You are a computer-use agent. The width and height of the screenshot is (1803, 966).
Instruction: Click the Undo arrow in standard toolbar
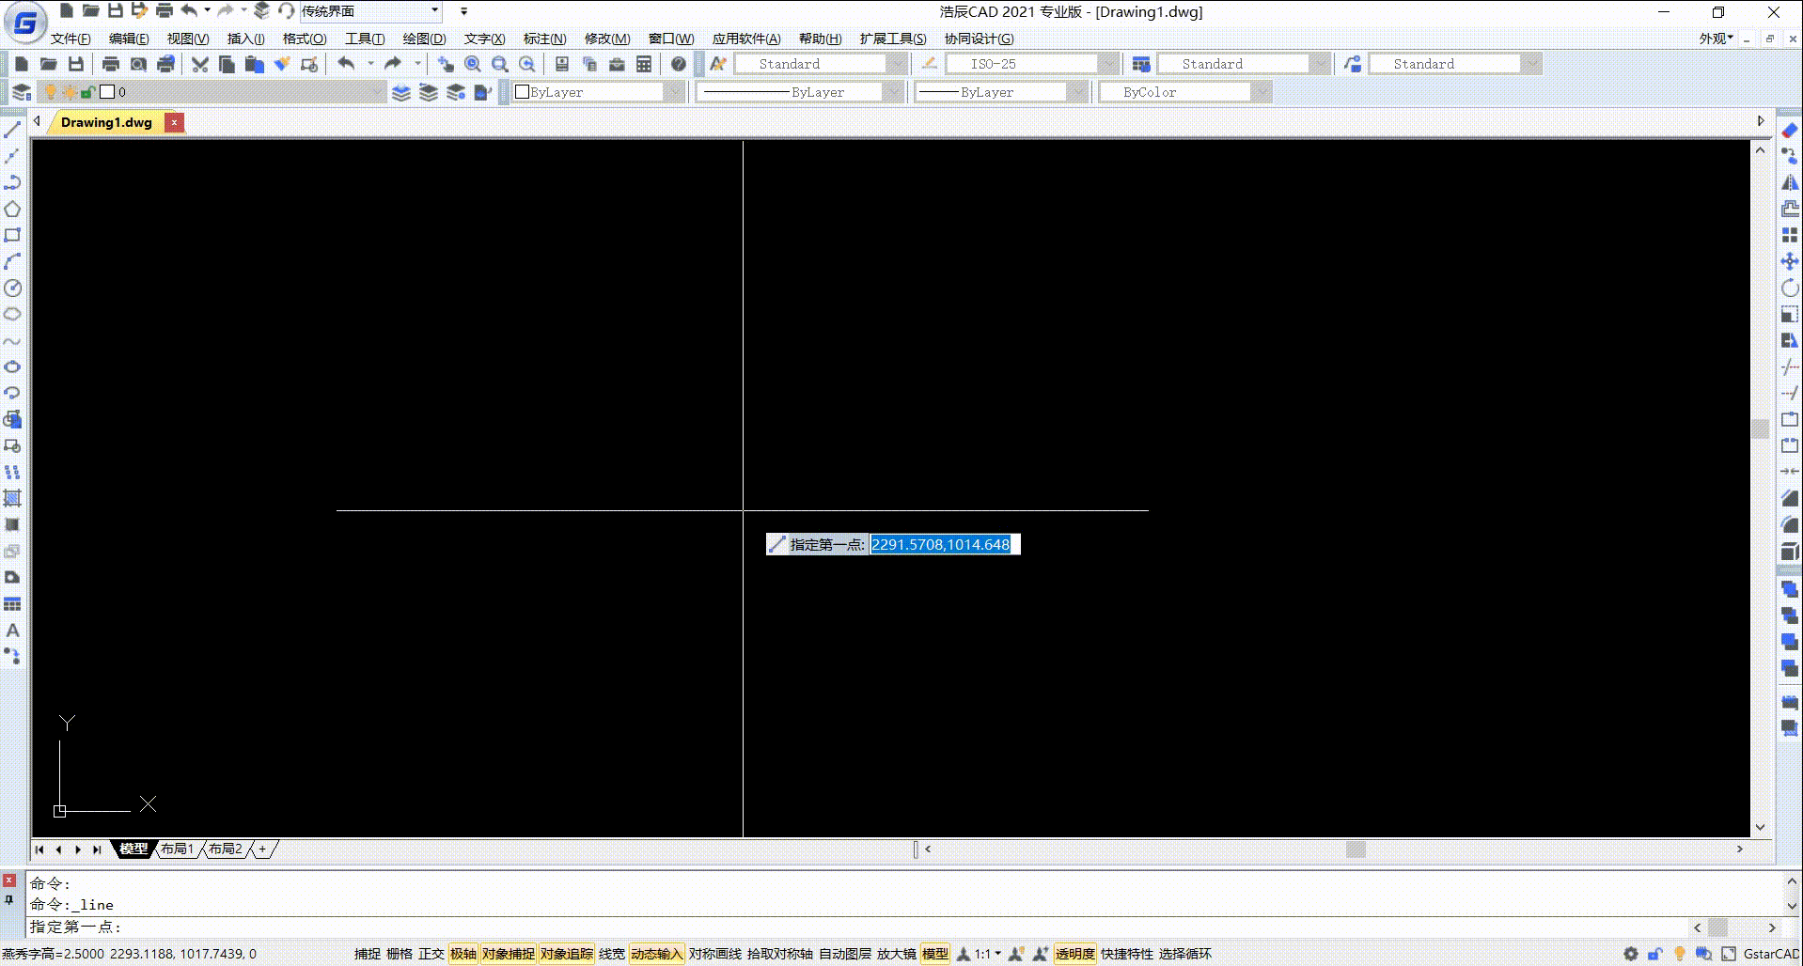tap(346, 64)
